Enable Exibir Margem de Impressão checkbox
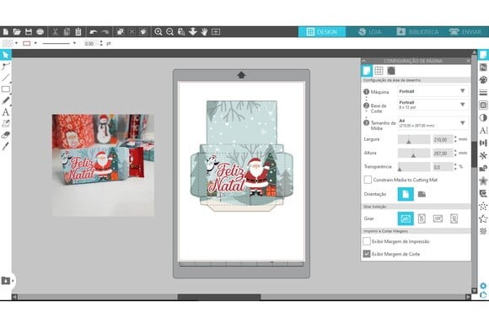Viewport: 489px width, 318px height. (367, 241)
